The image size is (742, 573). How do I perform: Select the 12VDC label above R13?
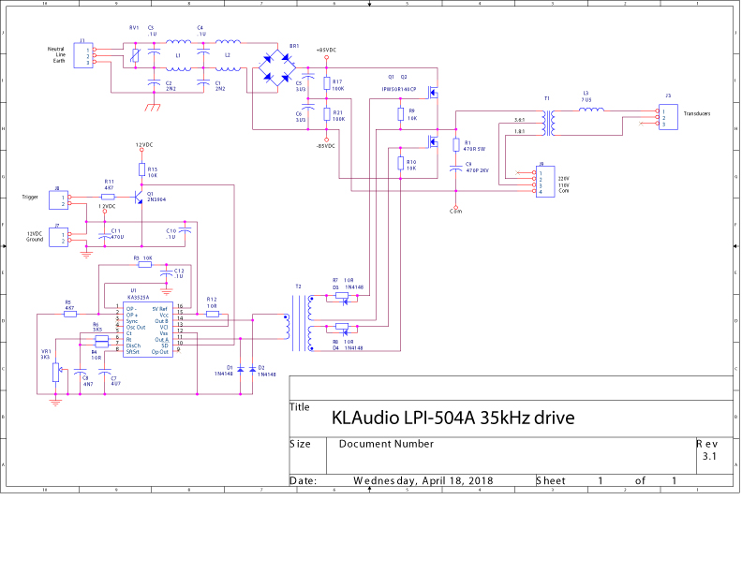point(144,145)
